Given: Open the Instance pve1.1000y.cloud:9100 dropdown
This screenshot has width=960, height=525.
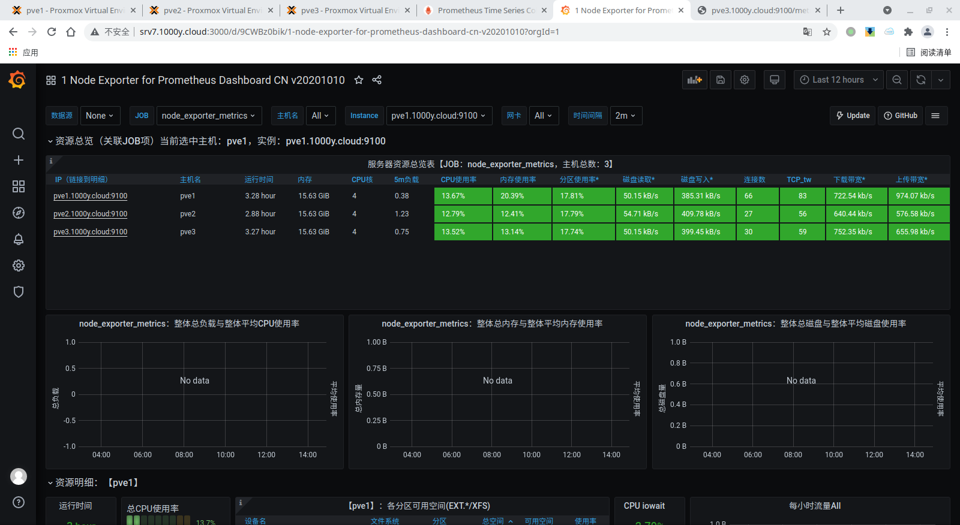Looking at the screenshot, I should pyautogui.click(x=439, y=116).
